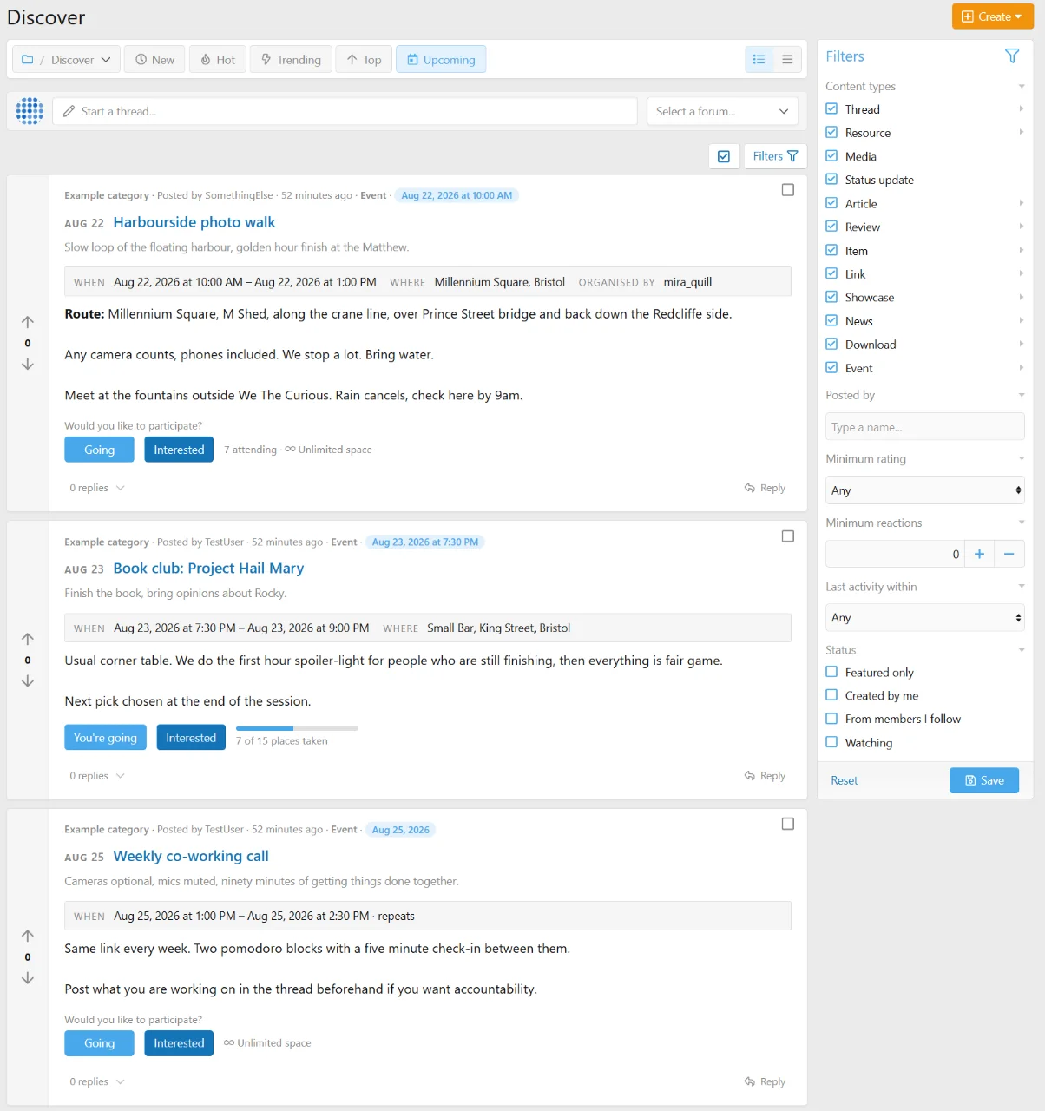This screenshot has height=1111, width=1045.
Task: Uncheck the Thread content type
Action: point(831,109)
